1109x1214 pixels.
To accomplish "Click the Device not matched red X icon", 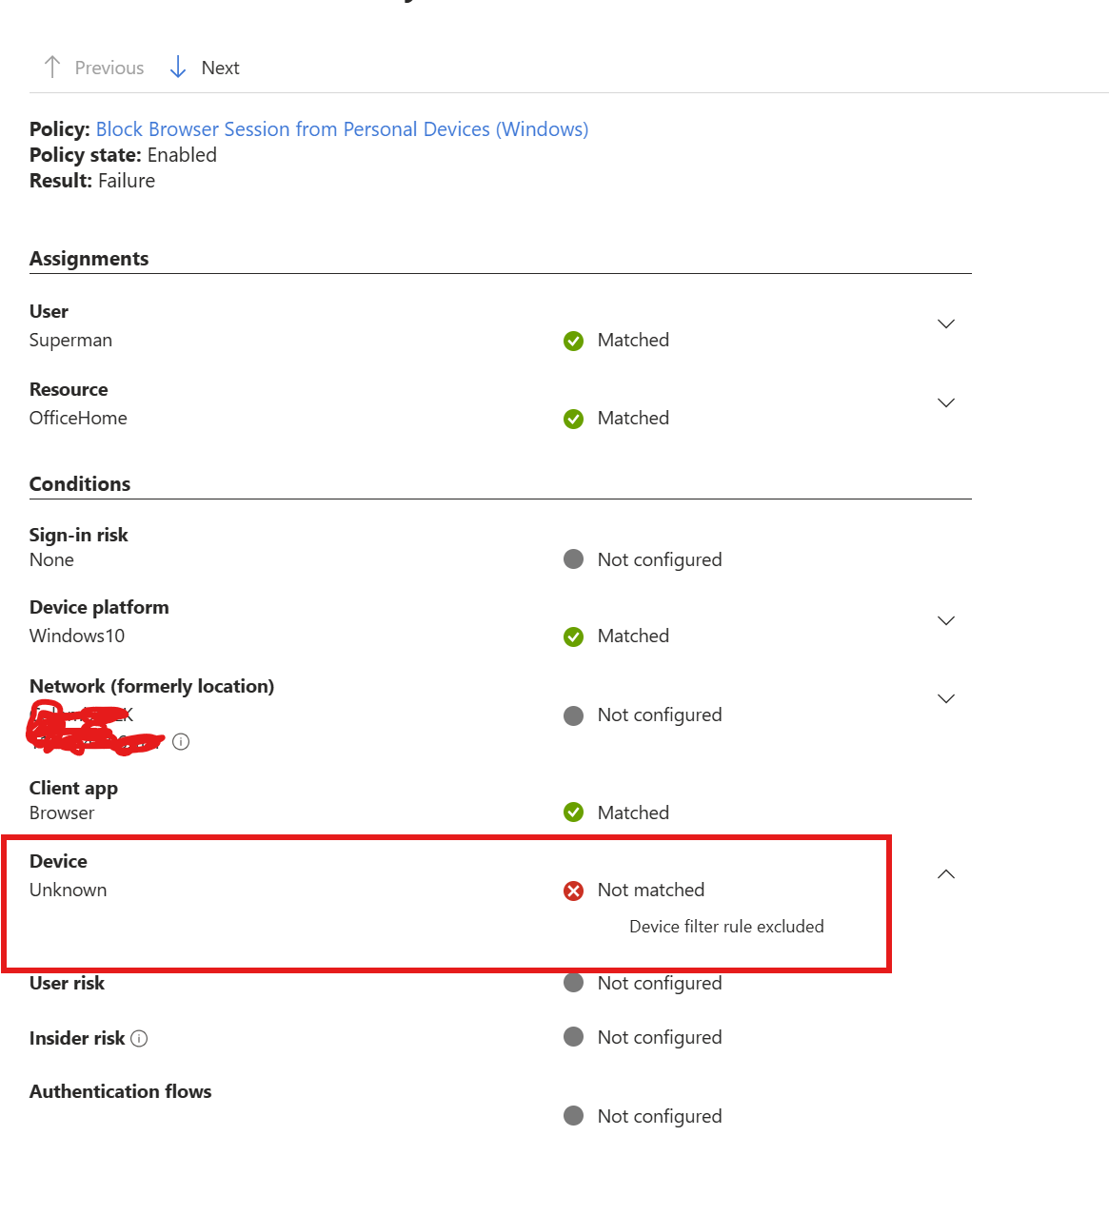I will pyautogui.click(x=573, y=891).
